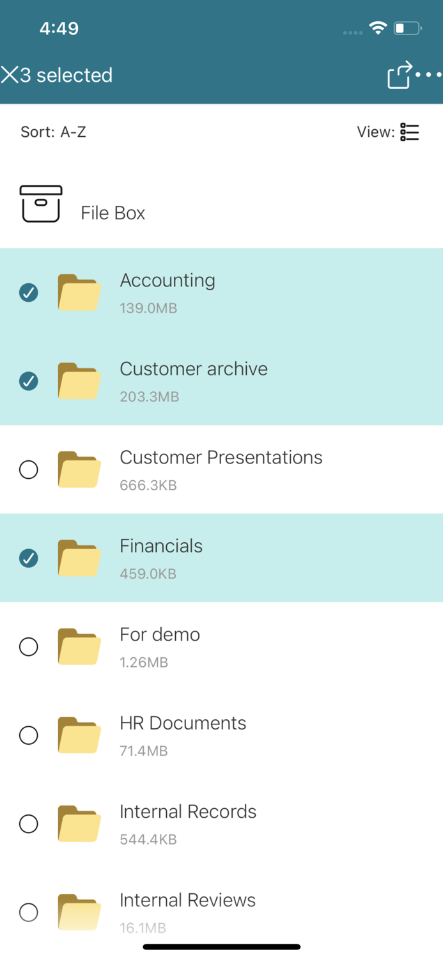The height and width of the screenshot is (959, 443).
Task: Click the Internal Records folder icon
Action: 79,824
